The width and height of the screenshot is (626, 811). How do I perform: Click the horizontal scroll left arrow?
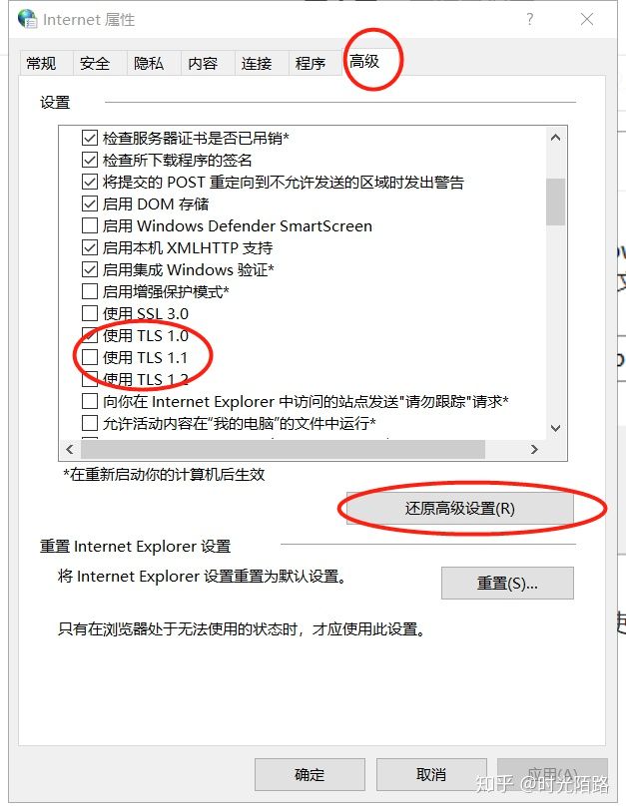70,450
